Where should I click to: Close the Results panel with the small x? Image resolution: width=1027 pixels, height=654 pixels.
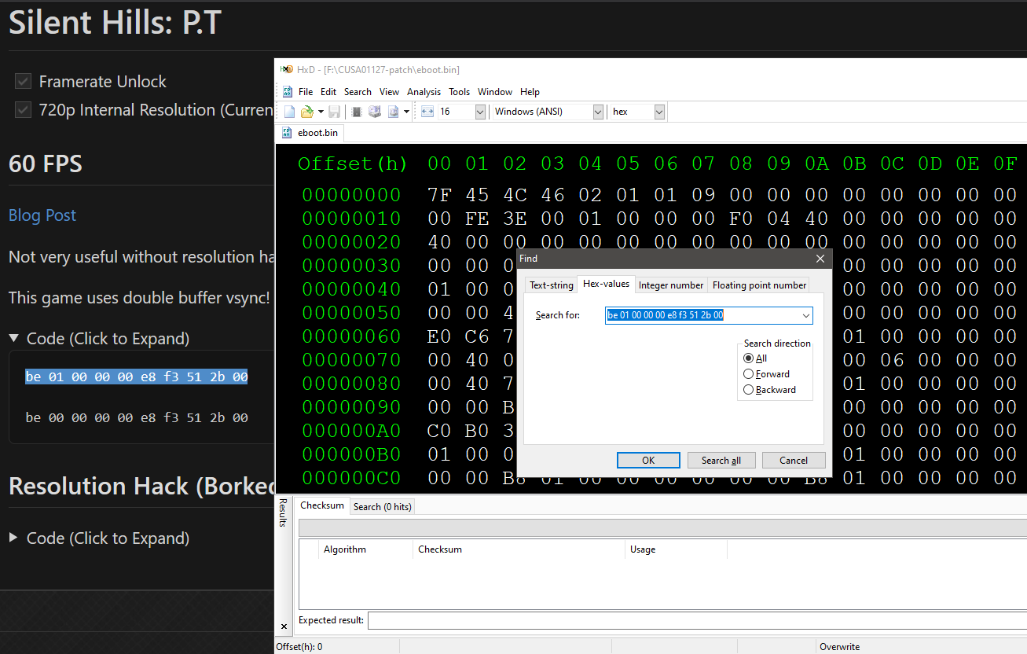click(284, 626)
